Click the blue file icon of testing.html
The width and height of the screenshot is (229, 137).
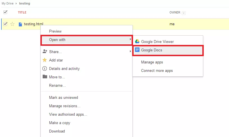click(20, 24)
